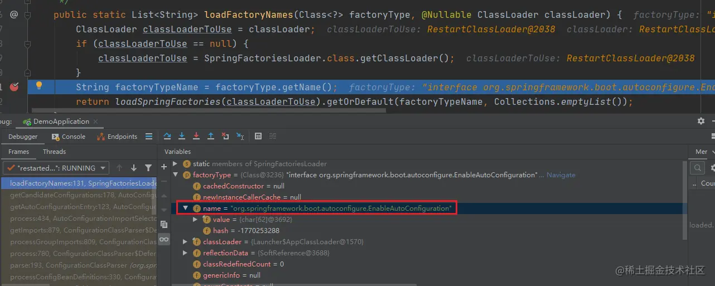Click the Memory panel search icon

697,168
